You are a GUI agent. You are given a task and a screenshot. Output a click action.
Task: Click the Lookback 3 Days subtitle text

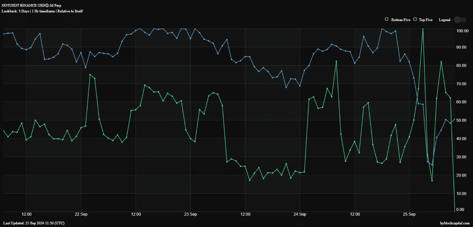coord(42,11)
